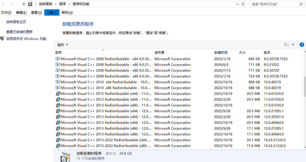This screenshot has height=162, width=306.
Task: Sort list by 安装时间 column header
Action: point(224,52)
